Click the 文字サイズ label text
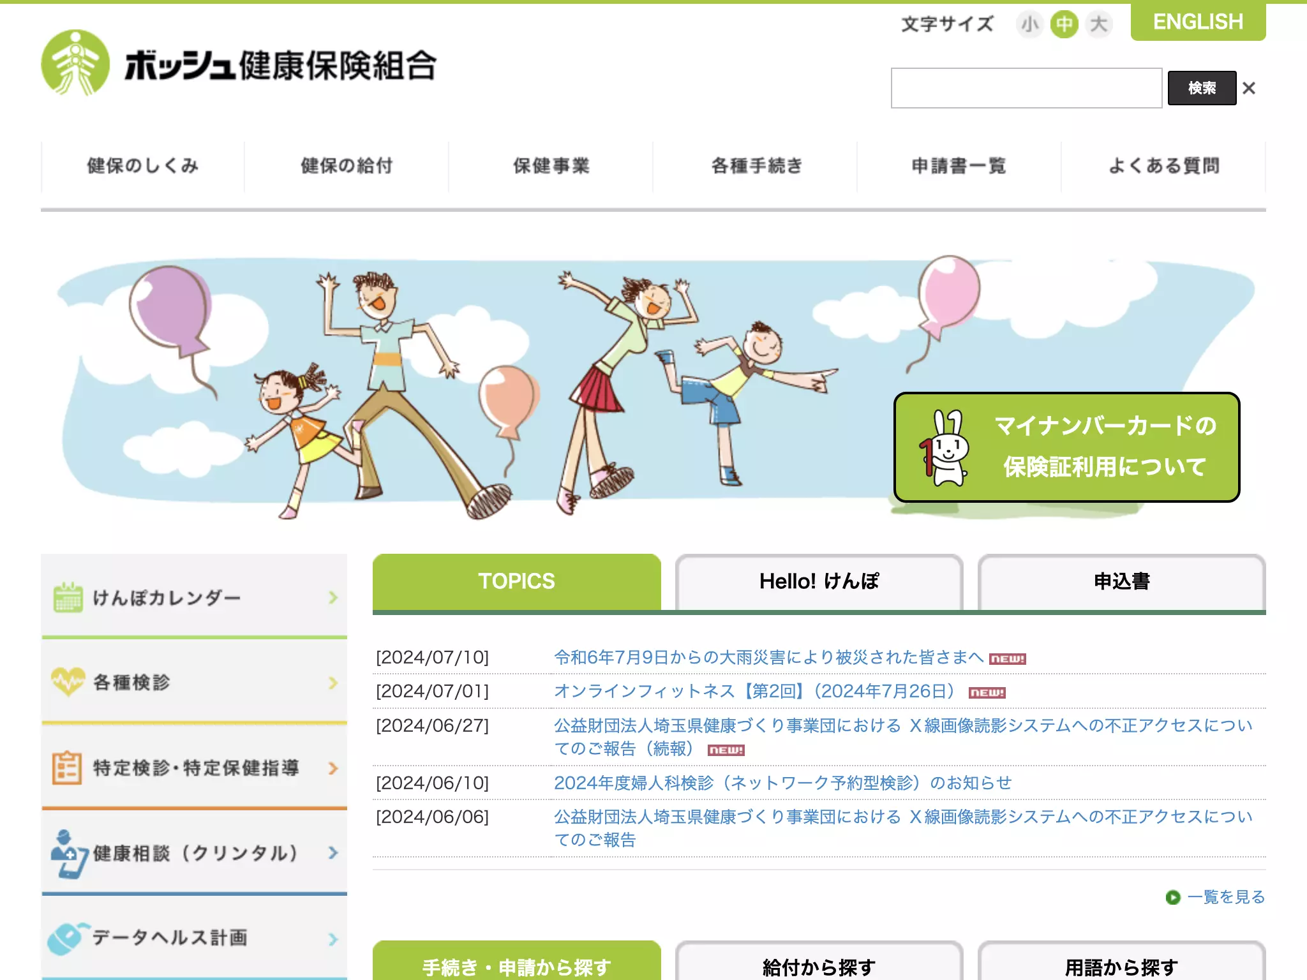Image resolution: width=1307 pixels, height=980 pixels. click(x=948, y=24)
